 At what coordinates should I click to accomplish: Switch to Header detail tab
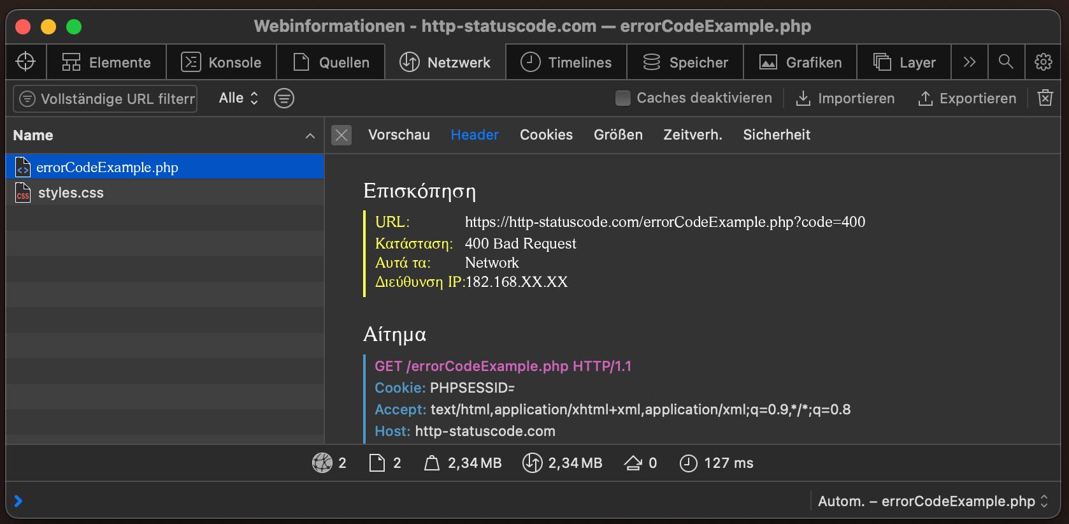coord(475,135)
